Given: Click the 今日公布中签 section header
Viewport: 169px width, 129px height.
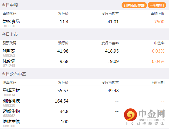Looking at the screenshot, I should point(14,74).
